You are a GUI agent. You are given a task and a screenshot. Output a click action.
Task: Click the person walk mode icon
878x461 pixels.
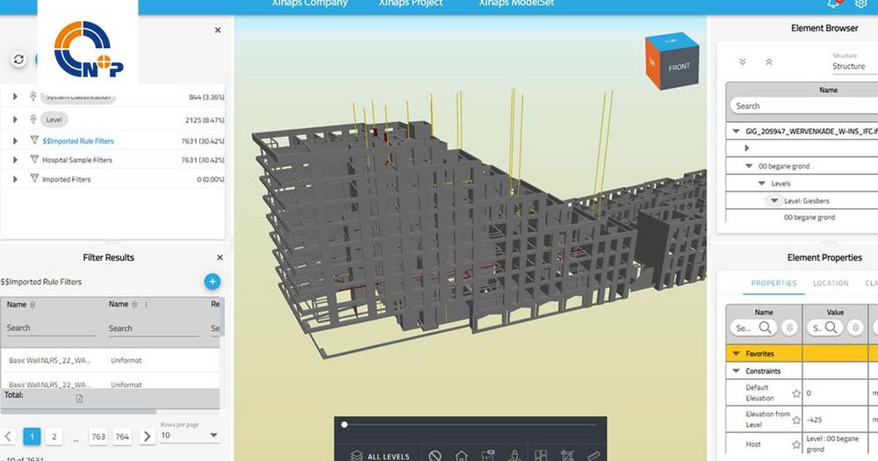click(x=515, y=456)
